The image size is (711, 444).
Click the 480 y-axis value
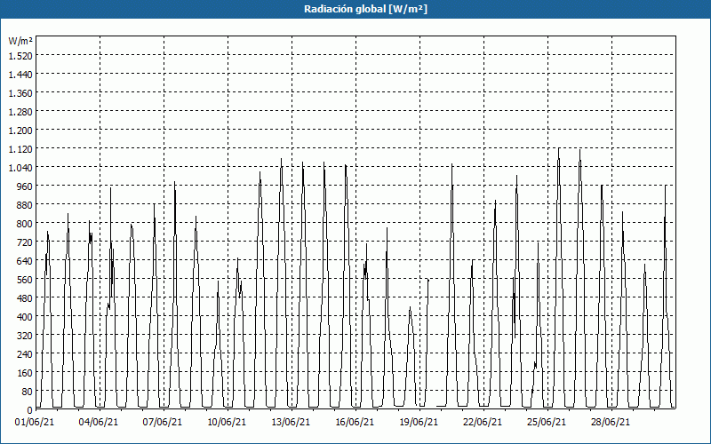25,298
